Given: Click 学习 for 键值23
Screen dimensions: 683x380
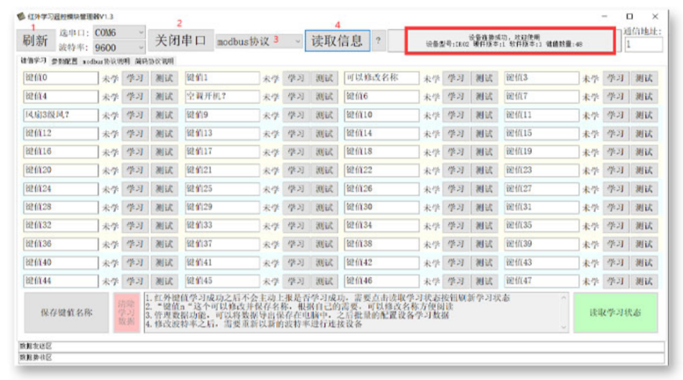Looking at the screenshot, I should [x=615, y=171].
